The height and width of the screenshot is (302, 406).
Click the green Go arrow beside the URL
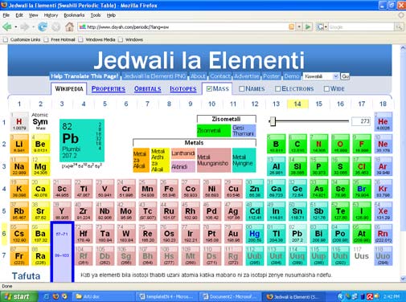pos(308,27)
